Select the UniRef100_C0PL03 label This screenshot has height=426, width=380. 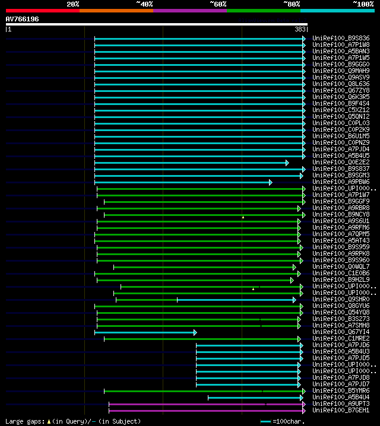click(x=341, y=123)
